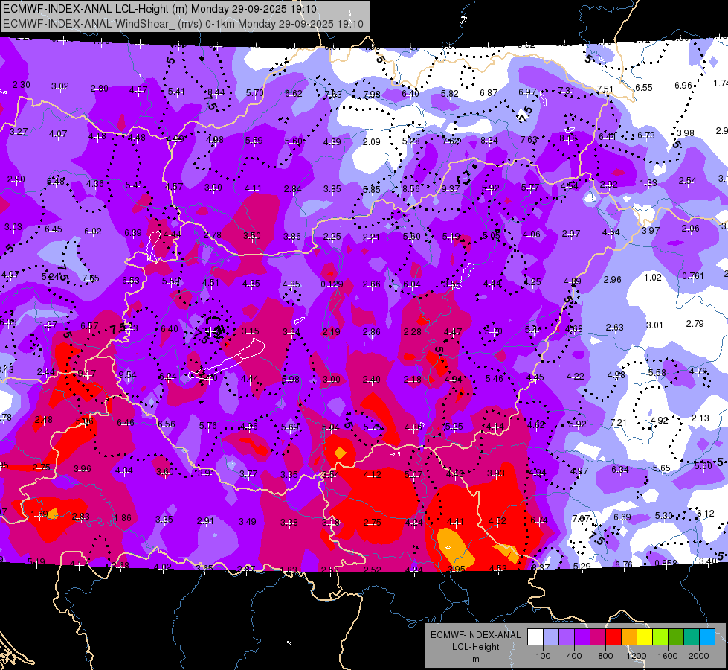Click the wind shear value 0.761
Screen dimensions: 728x670
point(693,276)
